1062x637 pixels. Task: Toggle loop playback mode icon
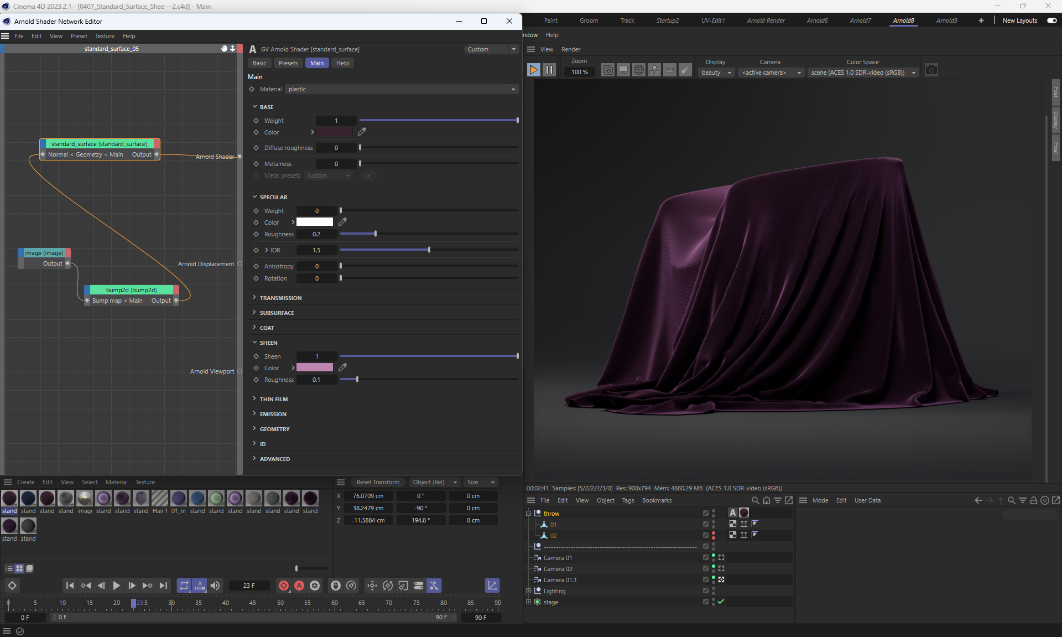184,586
